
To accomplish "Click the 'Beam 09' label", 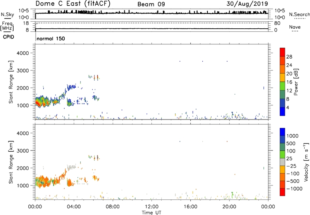I will click(151, 4).
